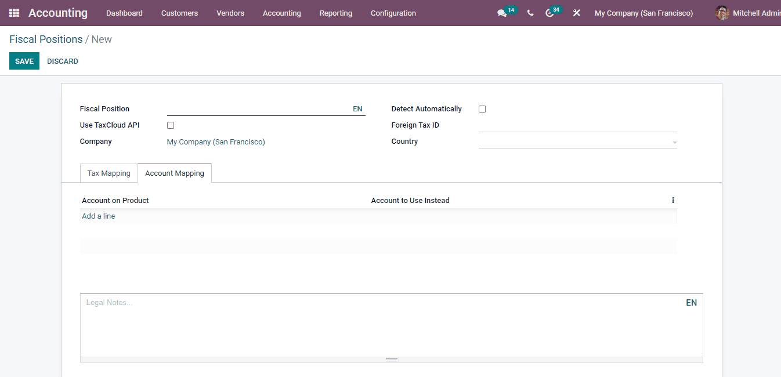This screenshot has height=377, width=781.
Task: Click the EN language flag beside Fiscal Position
Action: [357, 108]
